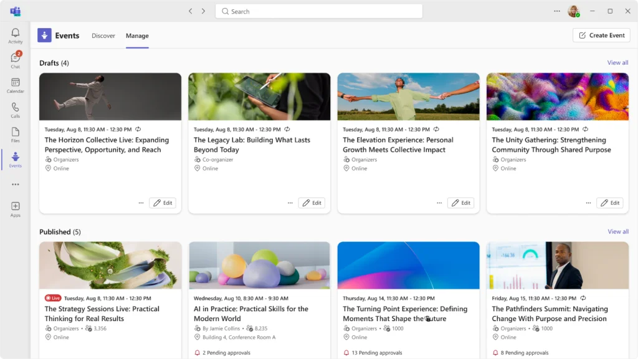Screen dimensions: 638x359
Task: Click the forward navigation arrow
Action: (203, 11)
